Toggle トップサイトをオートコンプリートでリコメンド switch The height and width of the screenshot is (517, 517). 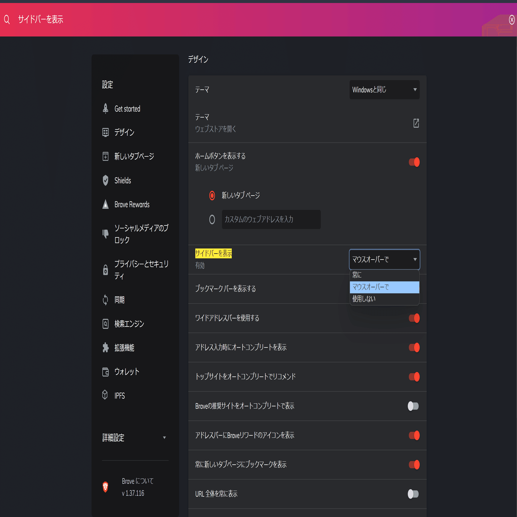[x=414, y=377]
